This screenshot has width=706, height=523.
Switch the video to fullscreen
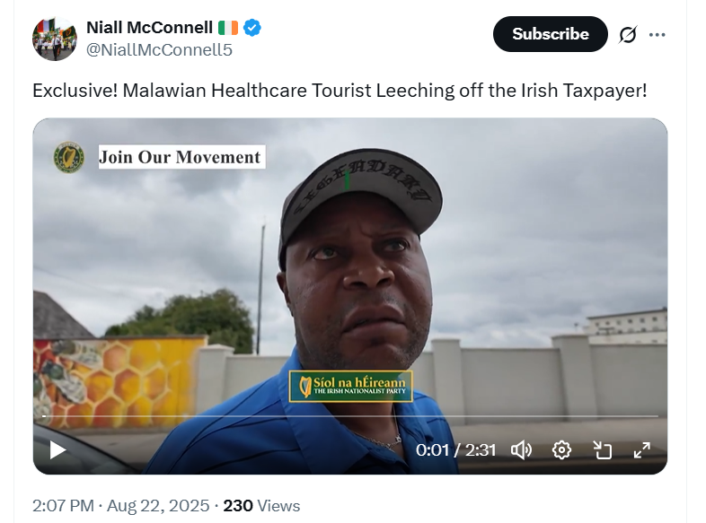pyautogui.click(x=642, y=449)
